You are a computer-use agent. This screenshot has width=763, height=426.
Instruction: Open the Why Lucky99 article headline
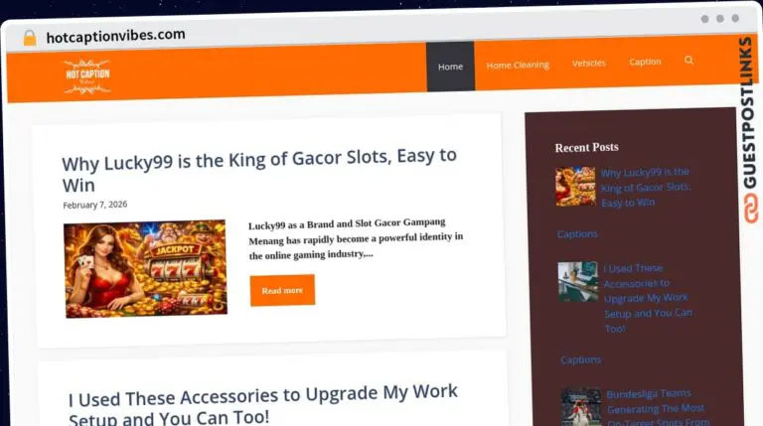tap(259, 170)
